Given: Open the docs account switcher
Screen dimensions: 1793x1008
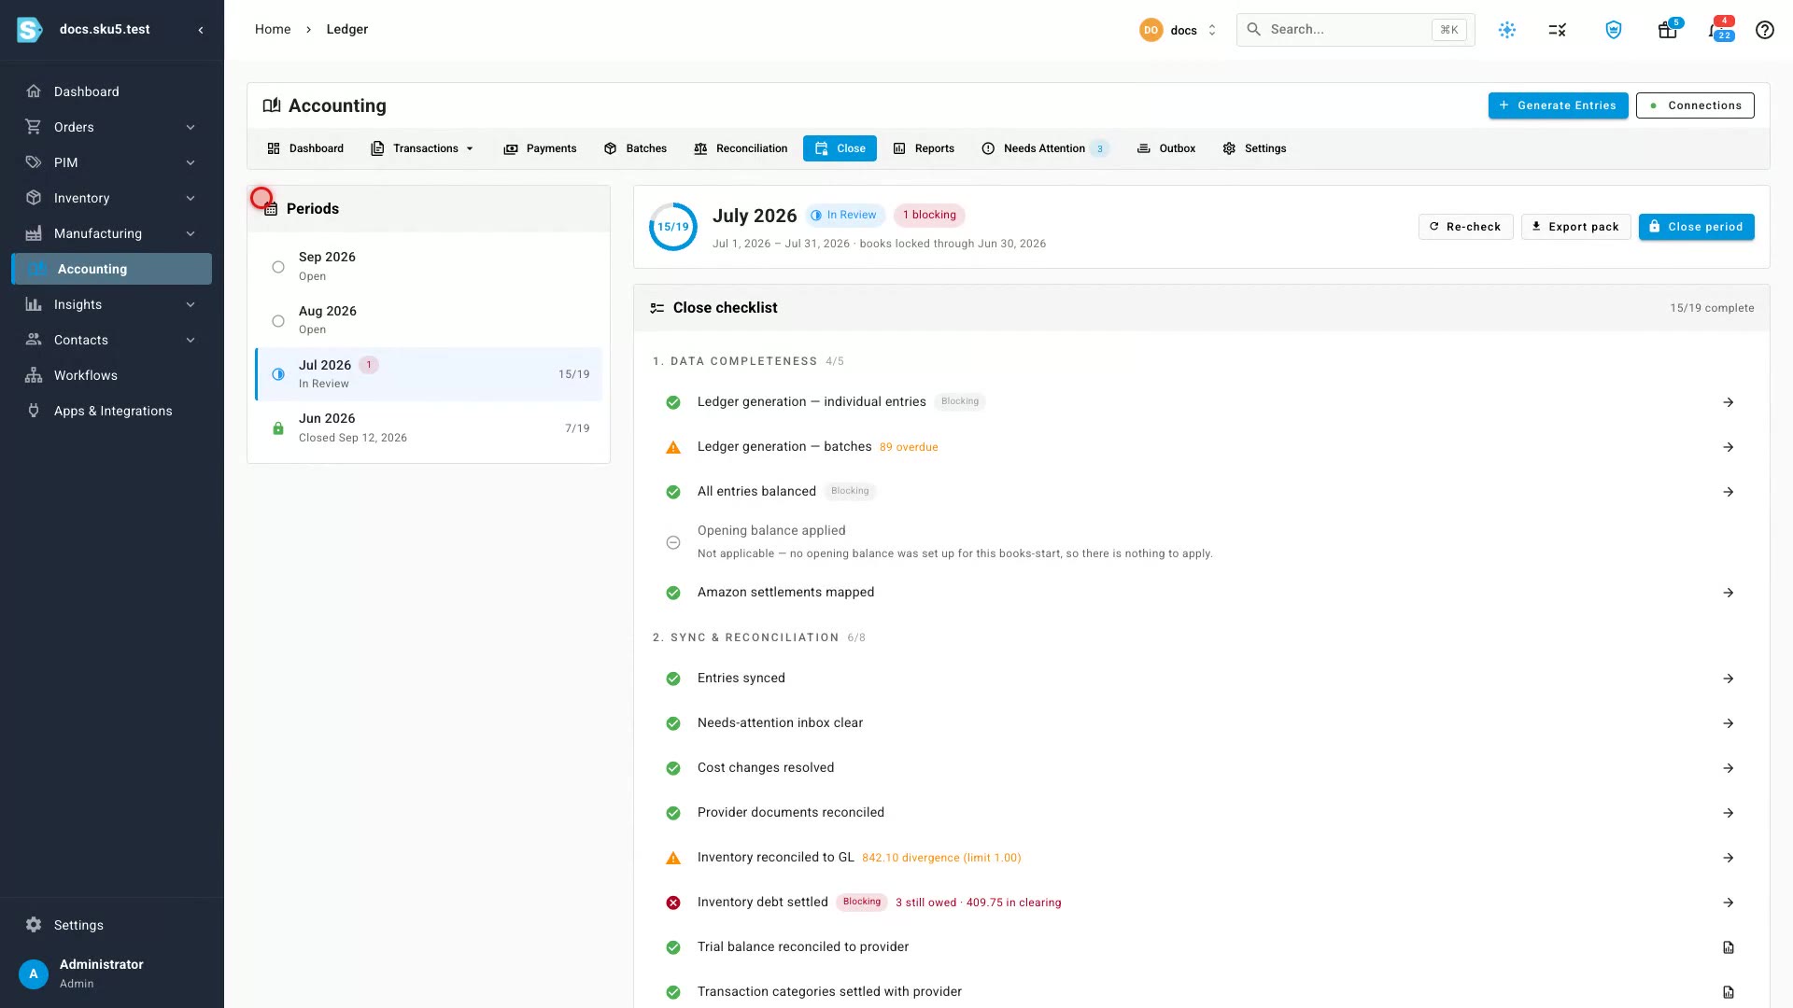Looking at the screenshot, I should click(x=1178, y=30).
